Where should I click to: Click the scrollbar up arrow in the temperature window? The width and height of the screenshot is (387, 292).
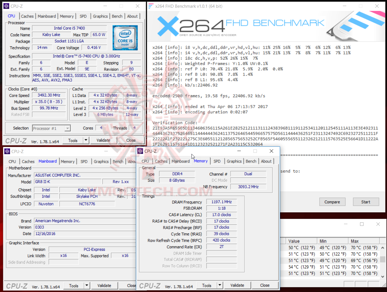tap(383, 248)
